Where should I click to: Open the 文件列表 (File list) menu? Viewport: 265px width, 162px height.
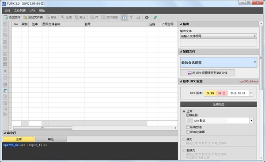coord(20,11)
